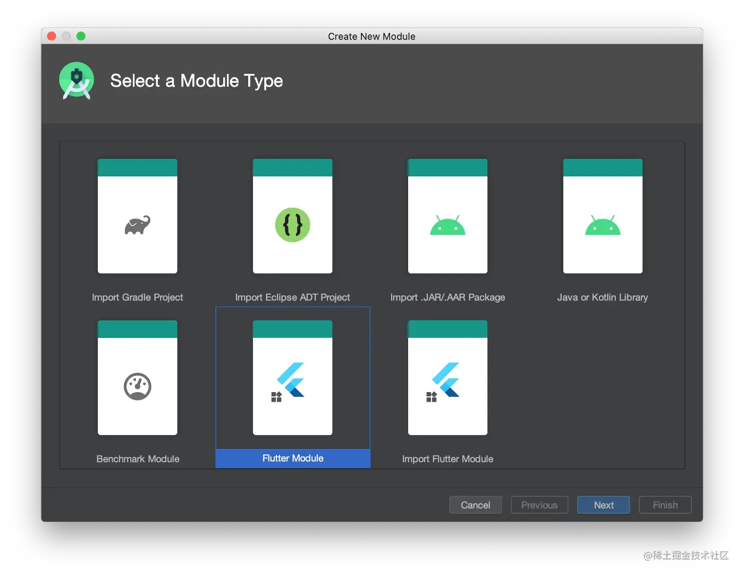This screenshot has height=576, width=744.
Task: Click the Finish button
Action: [665, 505]
